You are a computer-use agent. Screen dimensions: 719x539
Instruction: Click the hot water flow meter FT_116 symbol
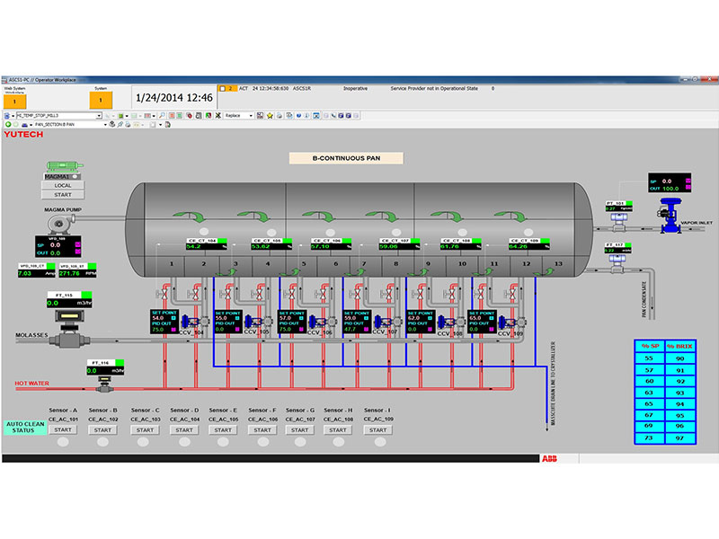[105, 384]
